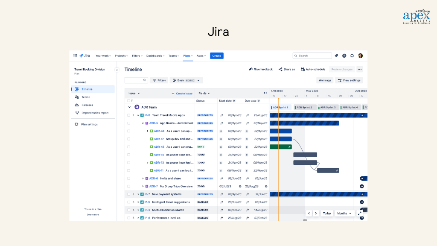Open the Projects menu
The width and height of the screenshot is (437, 246).
click(121, 56)
